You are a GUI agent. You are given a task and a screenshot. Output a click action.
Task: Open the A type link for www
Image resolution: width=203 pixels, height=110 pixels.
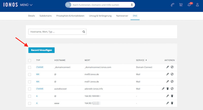(x=37, y=103)
